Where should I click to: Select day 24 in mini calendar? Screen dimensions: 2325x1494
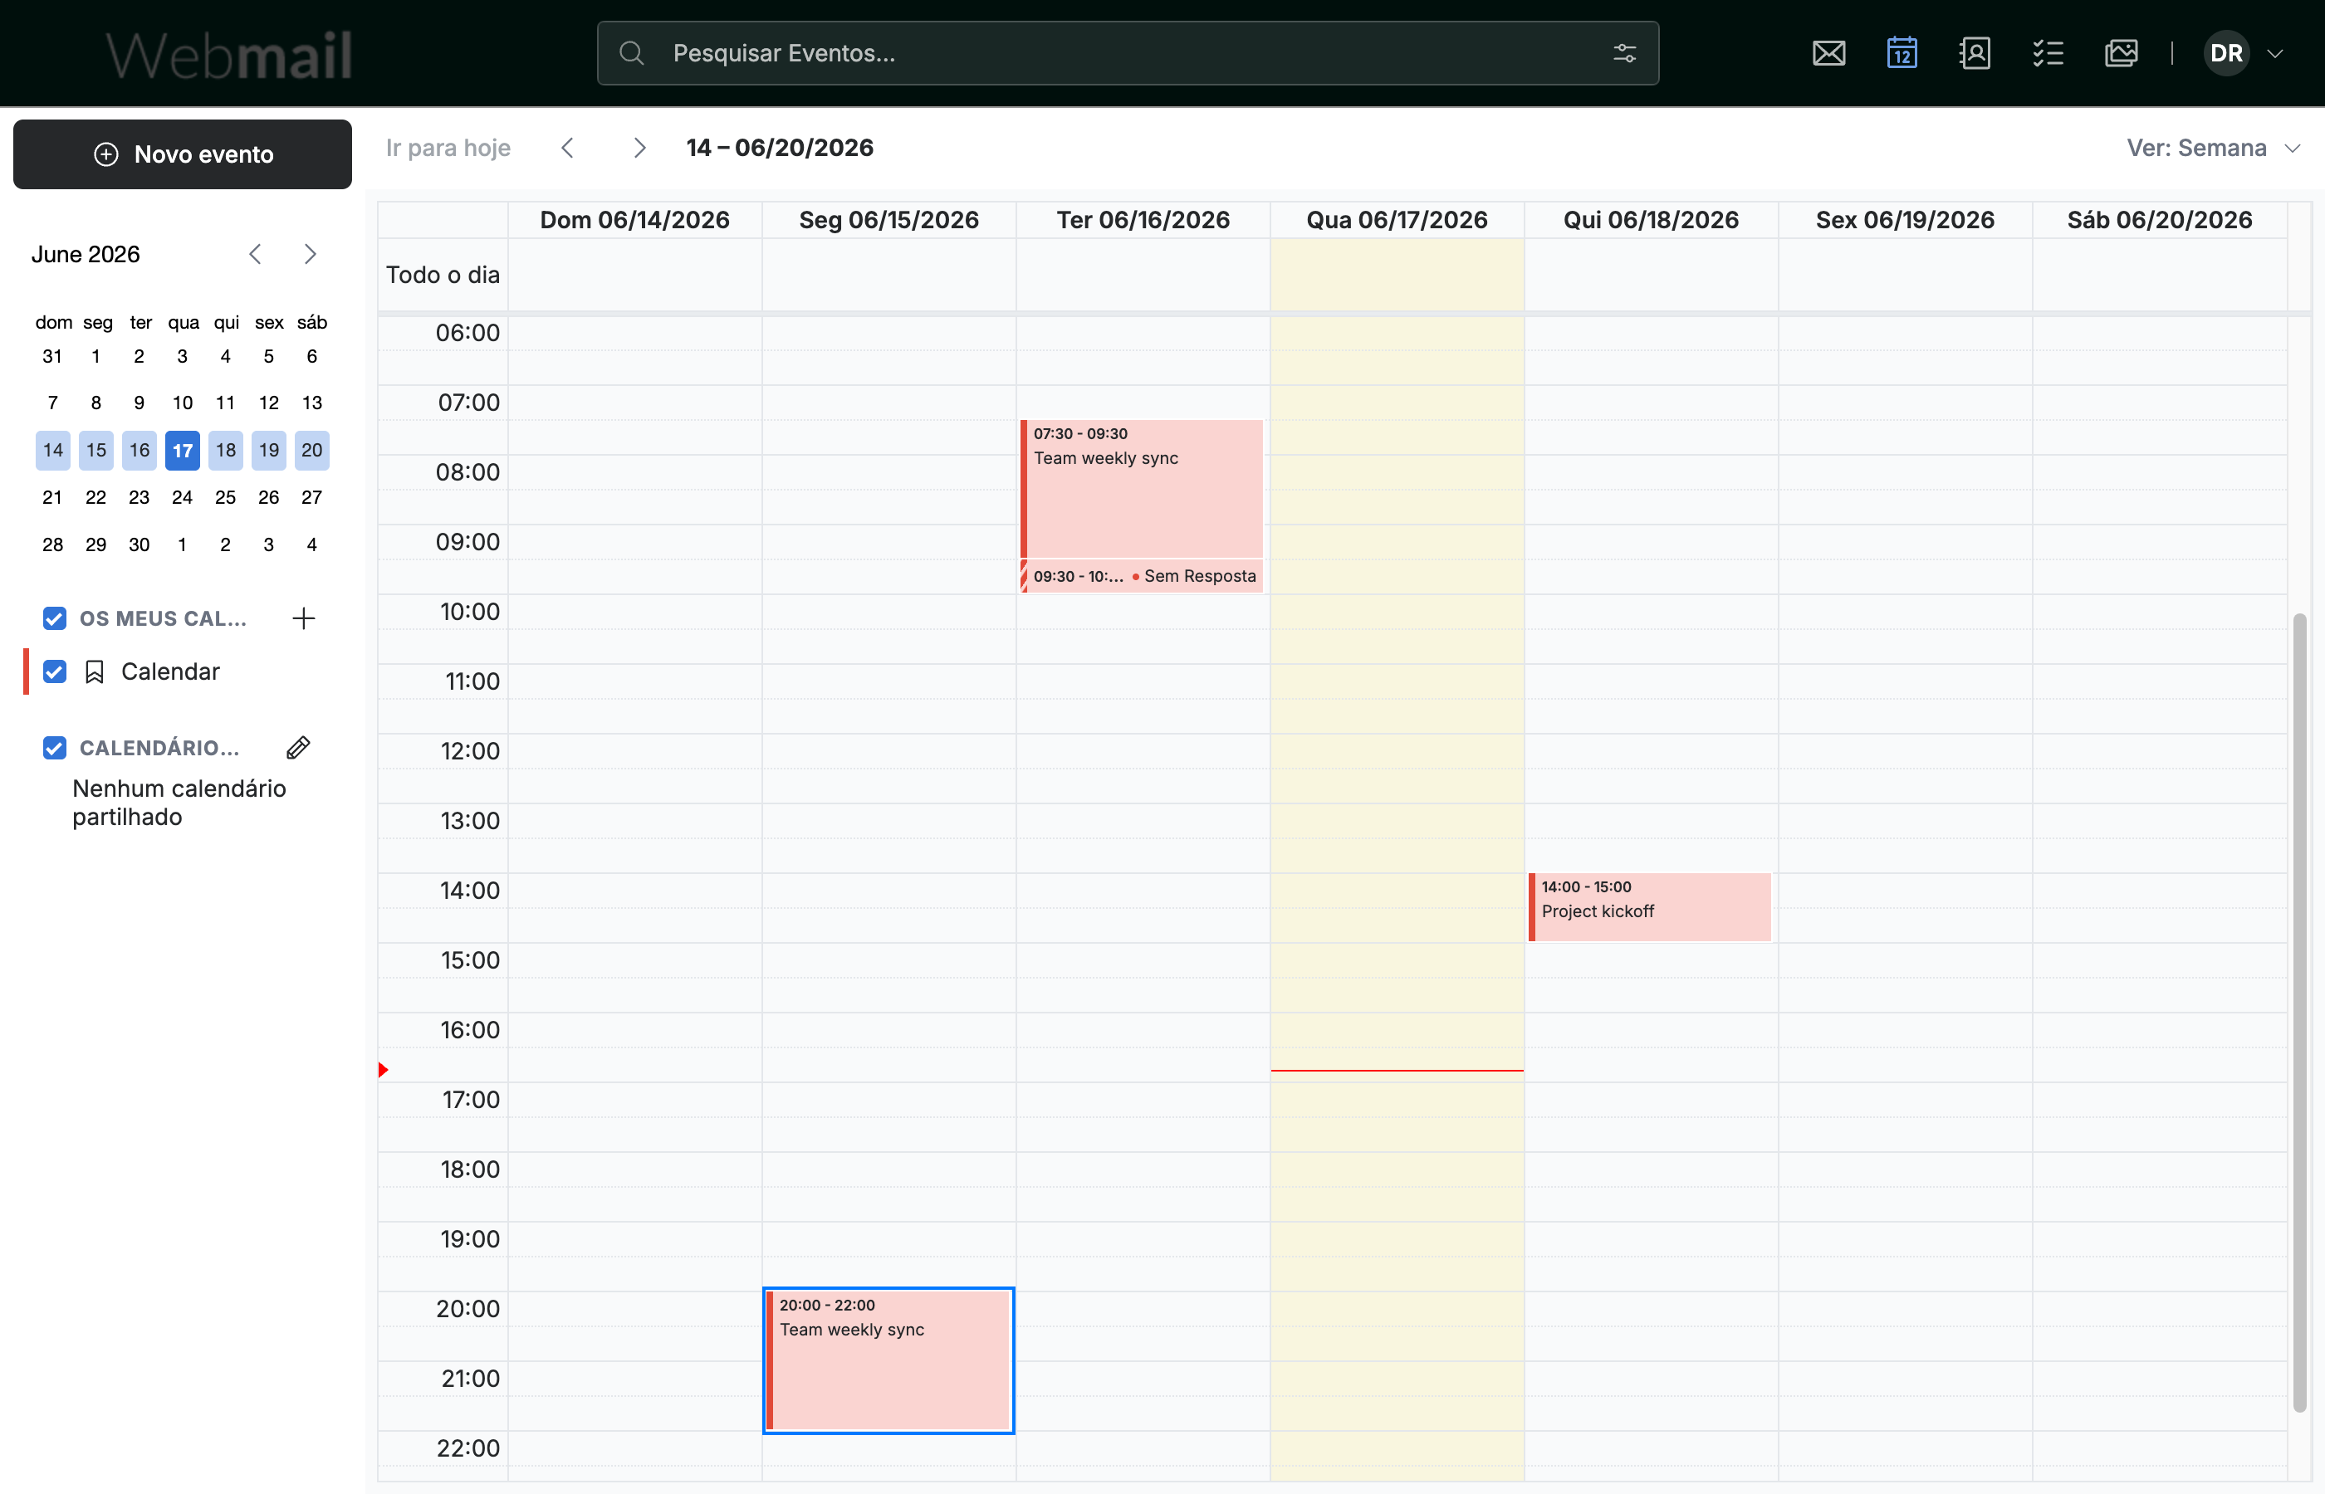[x=182, y=496]
